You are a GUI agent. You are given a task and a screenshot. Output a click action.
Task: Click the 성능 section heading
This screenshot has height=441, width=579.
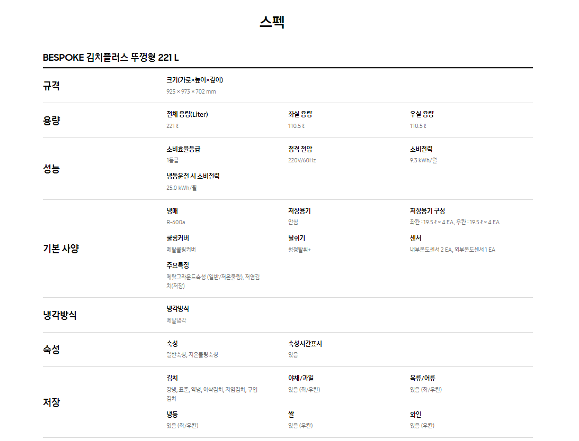(x=51, y=169)
